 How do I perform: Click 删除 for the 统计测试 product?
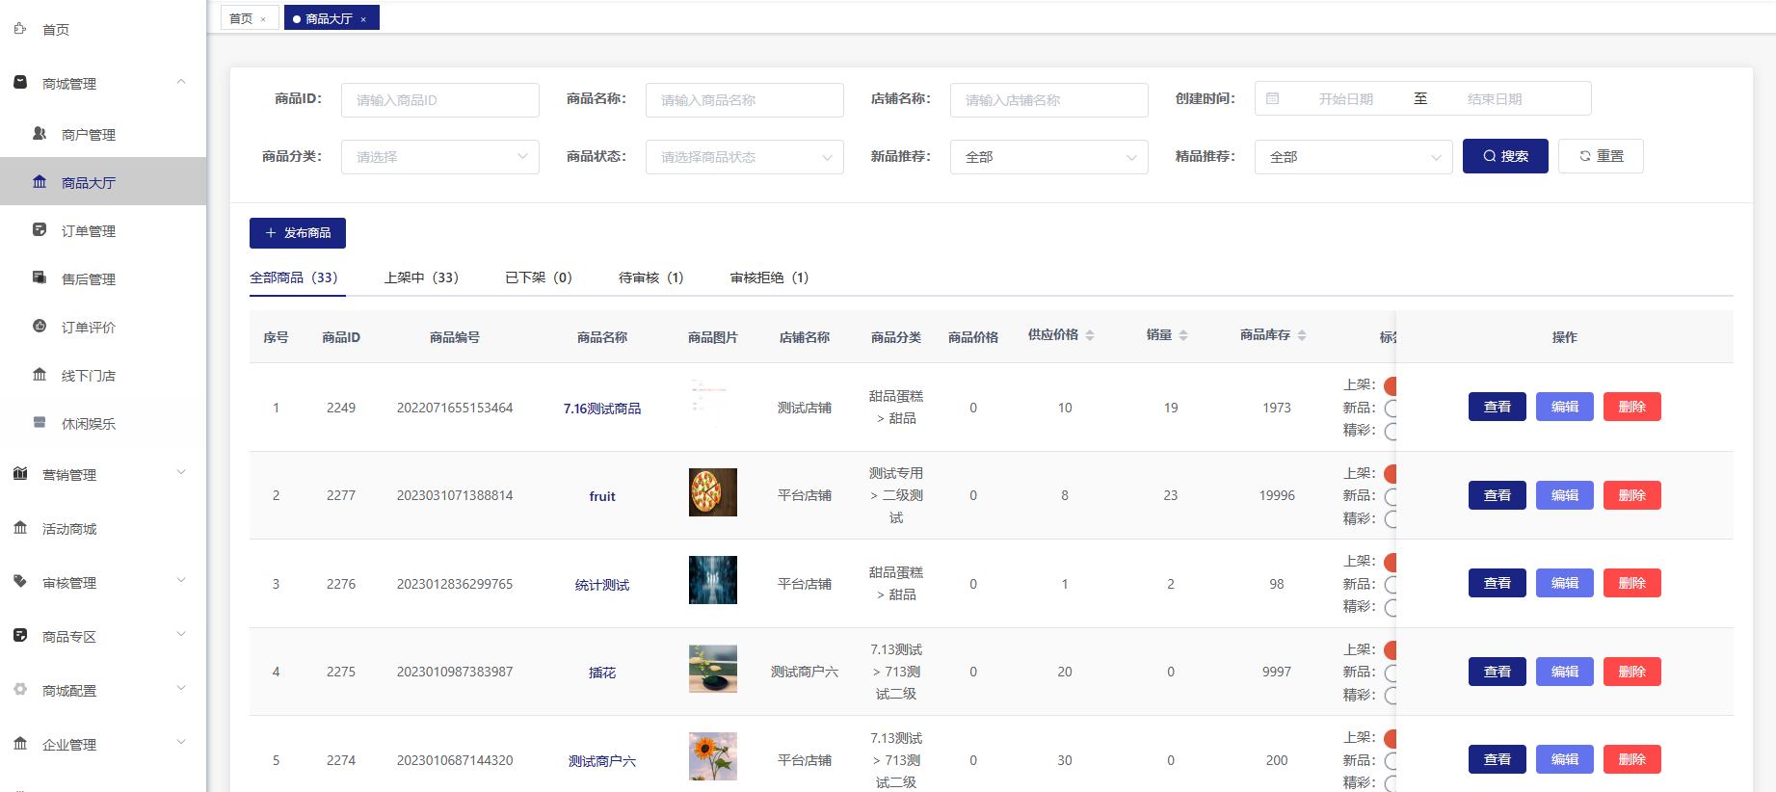[x=1632, y=583]
